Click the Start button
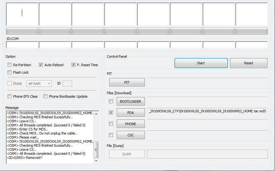Image resolution: width=275 pixels, height=171 pixels. point(201,63)
